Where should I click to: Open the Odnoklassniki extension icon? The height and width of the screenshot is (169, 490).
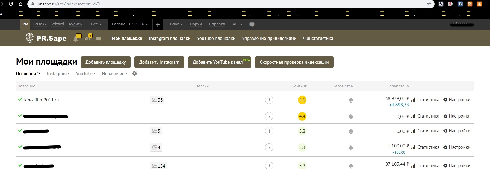(479, 4)
